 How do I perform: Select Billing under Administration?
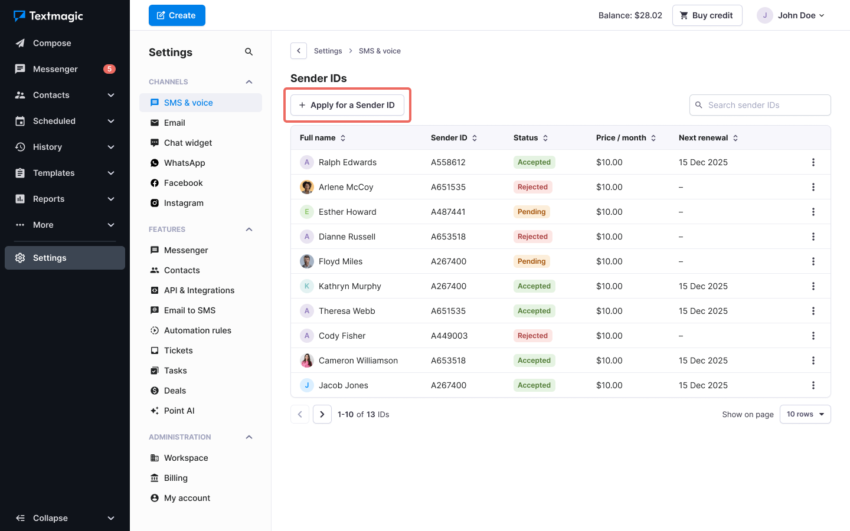175,478
